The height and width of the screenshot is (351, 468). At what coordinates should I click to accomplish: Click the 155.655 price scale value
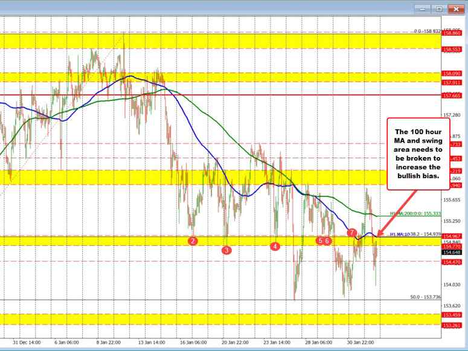[452, 200]
